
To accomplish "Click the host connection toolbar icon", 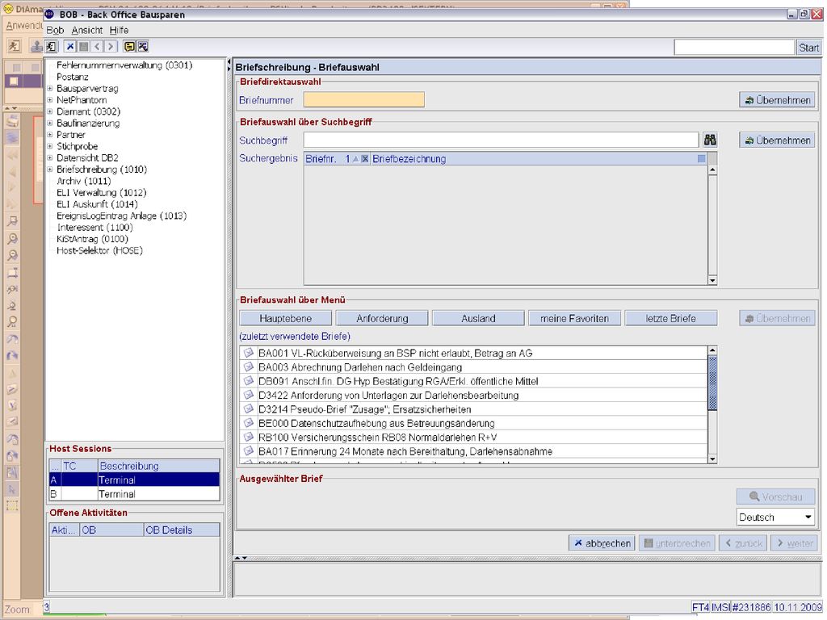I will click(x=143, y=46).
